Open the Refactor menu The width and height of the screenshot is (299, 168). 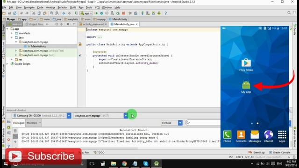(62, 7)
